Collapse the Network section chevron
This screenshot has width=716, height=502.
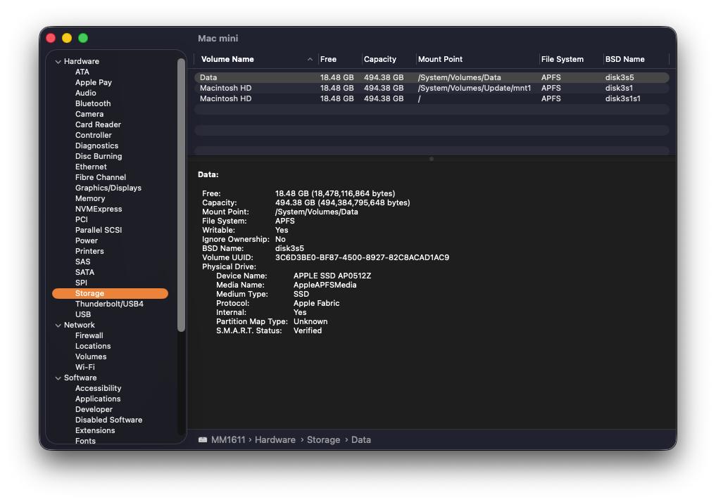(58, 326)
